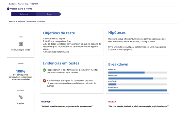The image size is (180, 128).
Task: Click the Insights overlapping-documents icon
Action: pyautogui.click(x=21, y=97)
